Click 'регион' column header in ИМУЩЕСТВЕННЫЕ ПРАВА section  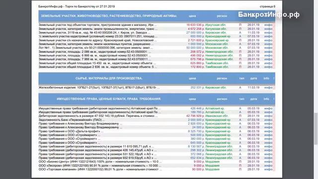pos(222,99)
